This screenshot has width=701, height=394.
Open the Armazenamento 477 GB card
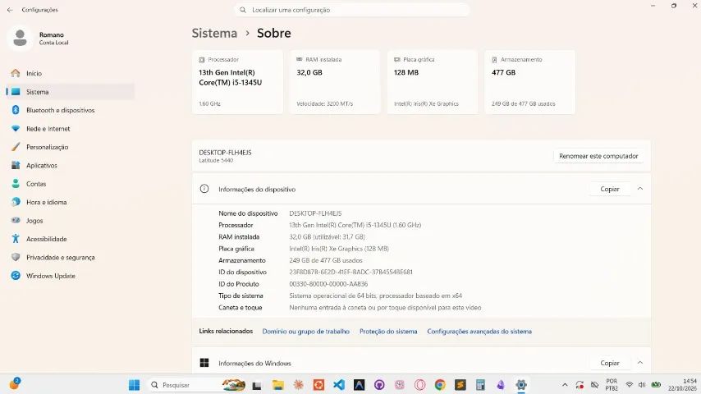(x=529, y=82)
